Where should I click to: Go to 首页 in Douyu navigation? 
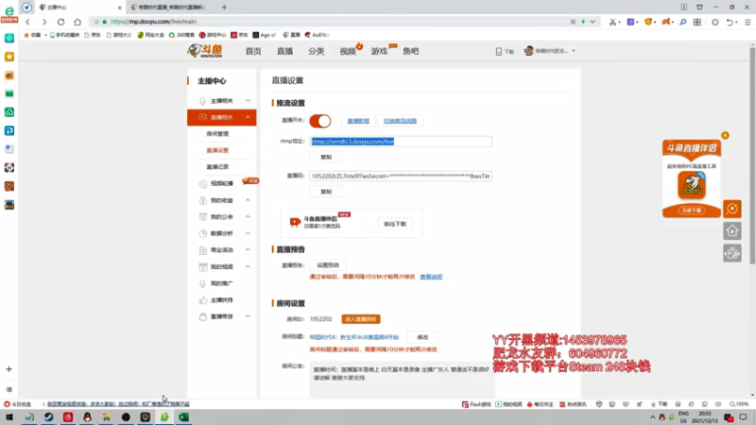click(253, 51)
